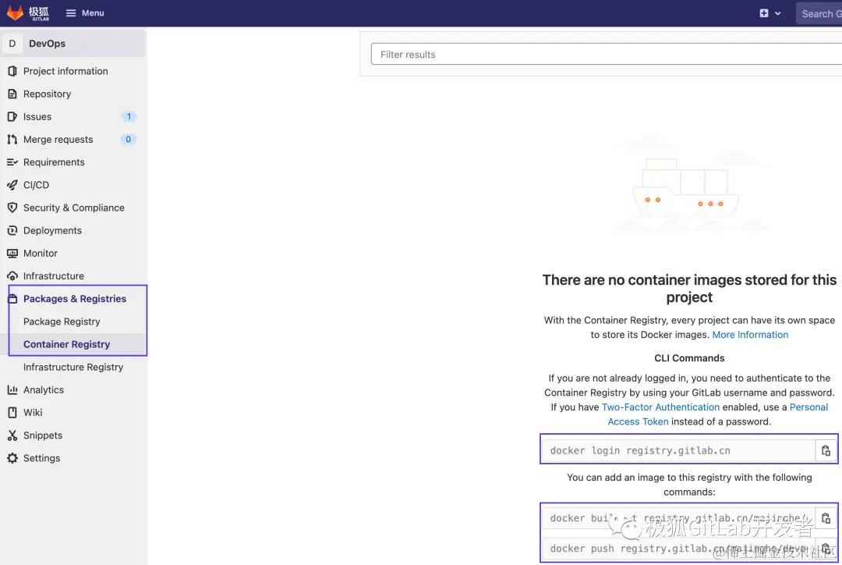This screenshot has height=565, width=842.
Task: Click the Requirements list icon
Action: coord(12,162)
